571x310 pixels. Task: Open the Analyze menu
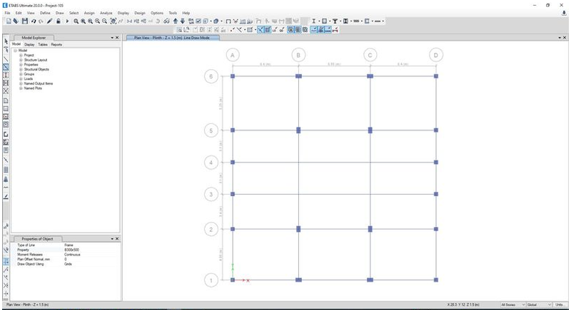point(106,13)
